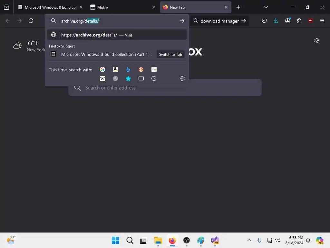Image resolution: width=330 pixels, height=248 pixels.
Task: Reload the current page
Action: pyautogui.click(x=31, y=21)
